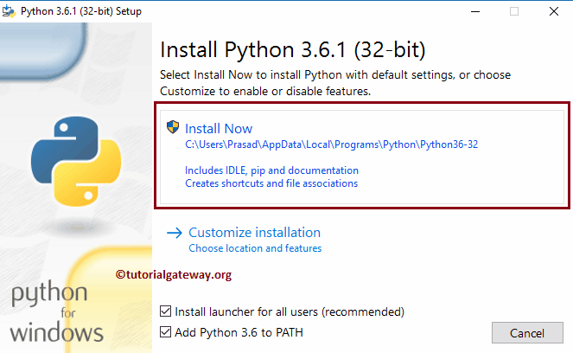Click the UAC shield icon beside Install Now
The image size is (573, 353).
coord(173,127)
